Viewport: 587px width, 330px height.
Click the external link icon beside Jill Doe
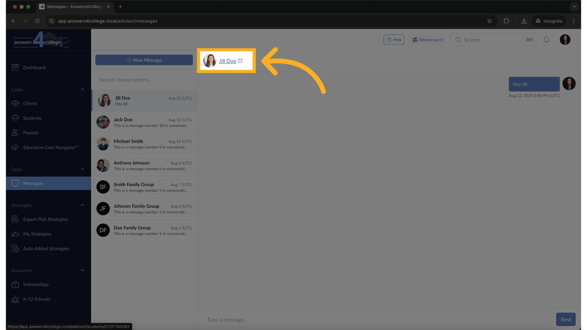(241, 61)
